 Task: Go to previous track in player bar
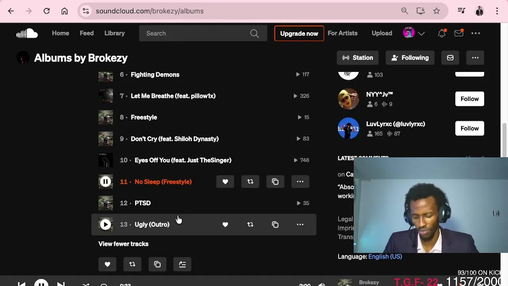[22, 284]
